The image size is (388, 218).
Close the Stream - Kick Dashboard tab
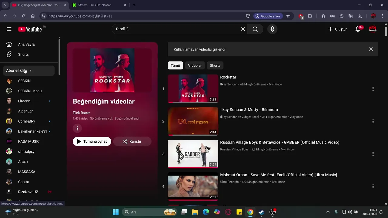pyautogui.click(x=125, y=5)
